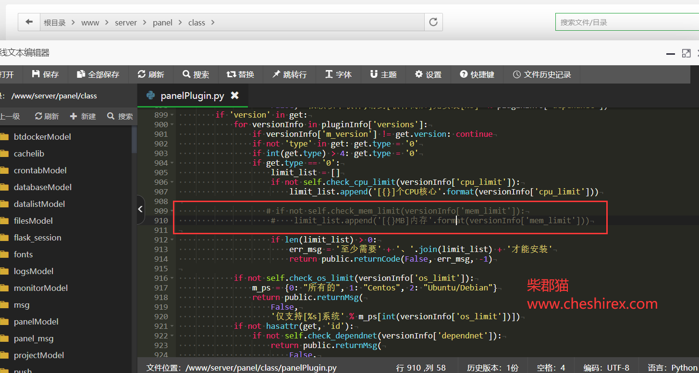Open the btdockerModel folder
The image size is (699, 373).
(x=42, y=137)
